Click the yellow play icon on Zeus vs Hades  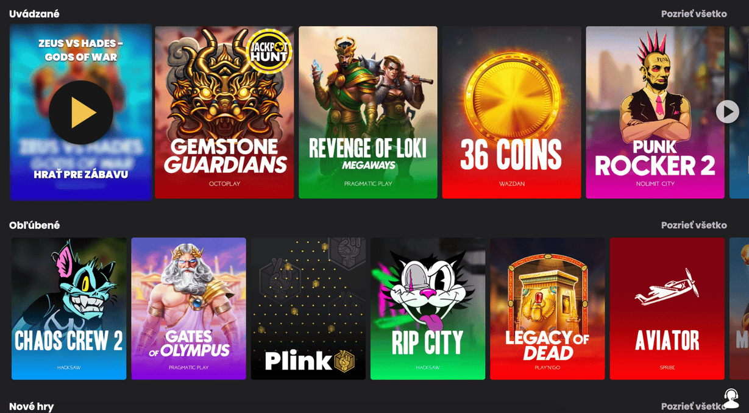click(81, 113)
